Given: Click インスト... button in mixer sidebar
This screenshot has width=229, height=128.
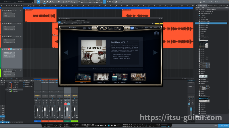Looking at the screenshot, I should pos(3,117).
